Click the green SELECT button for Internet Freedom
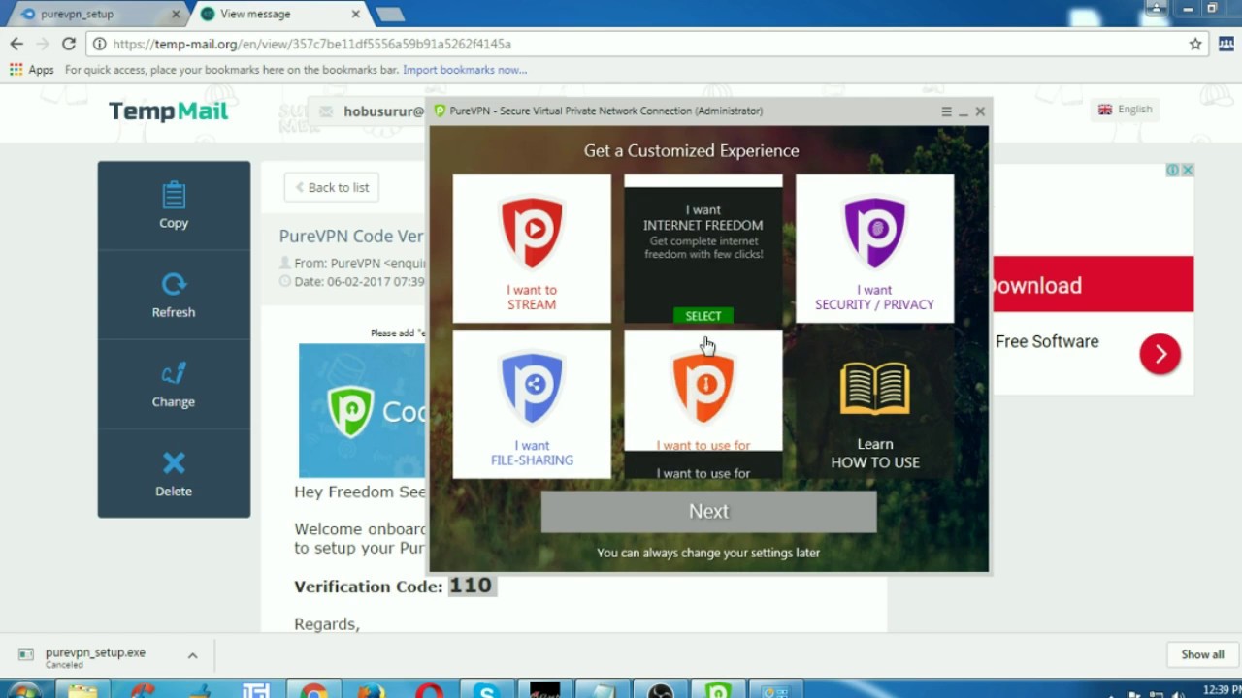This screenshot has height=698, width=1242. click(x=703, y=316)
